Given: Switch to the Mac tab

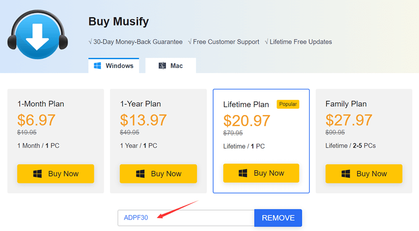Looking at the screenshot, I should (x=171, y=65).
